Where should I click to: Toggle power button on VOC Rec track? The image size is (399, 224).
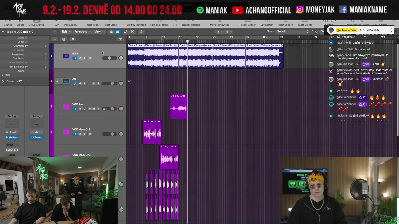(75, 109)
